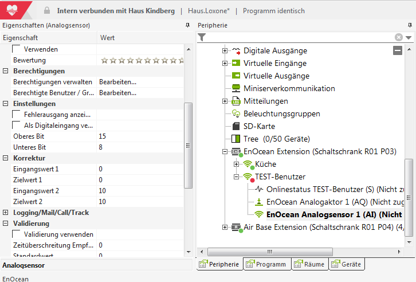Pin the Peripherie panel
Viewport: 416px width, 282px height.
[410, 25]
